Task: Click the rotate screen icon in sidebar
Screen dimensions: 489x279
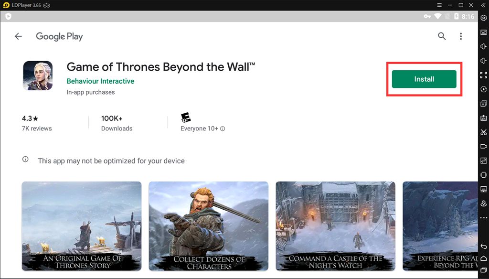Action: (483, 175)
